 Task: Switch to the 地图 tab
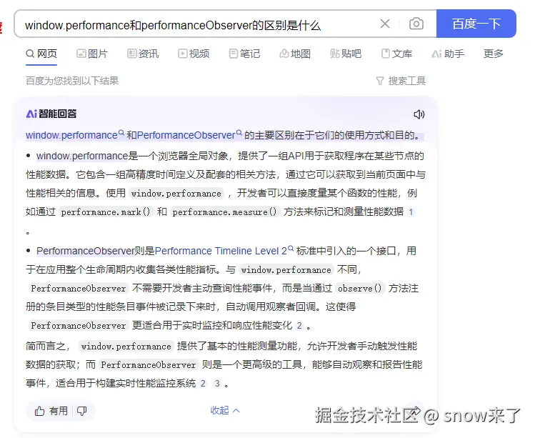tap(295, 54)
